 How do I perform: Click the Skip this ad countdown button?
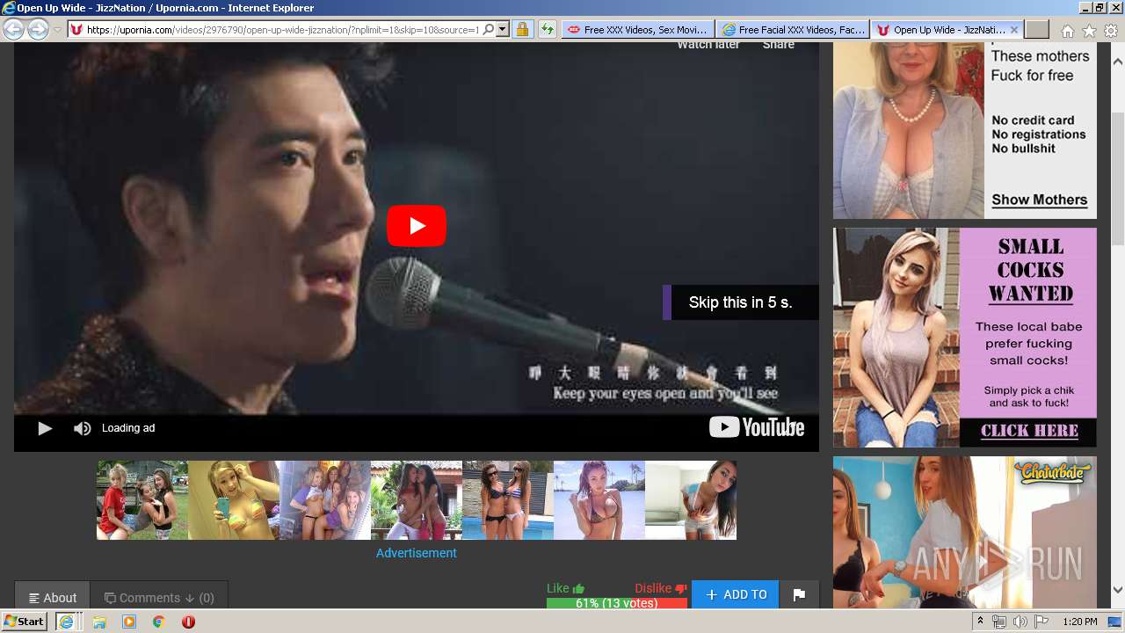click(x=741, y=302)
